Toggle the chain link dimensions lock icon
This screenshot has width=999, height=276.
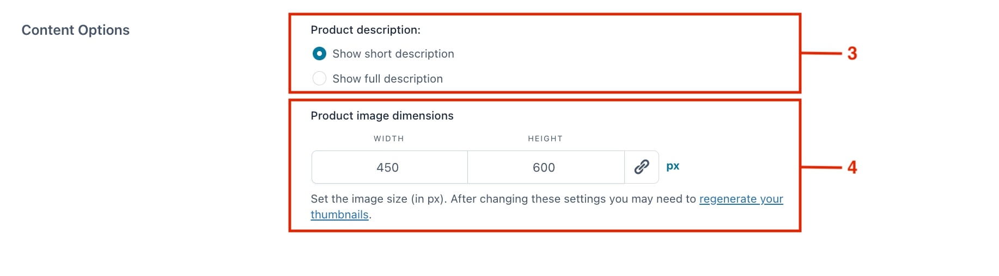point(642,167)
